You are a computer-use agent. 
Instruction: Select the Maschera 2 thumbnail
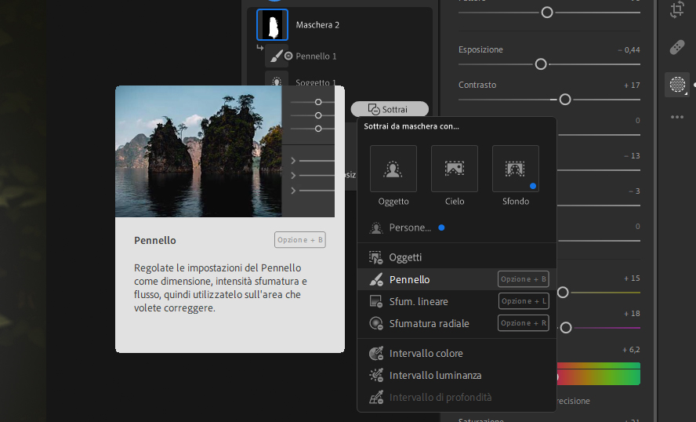tap(272, 25)
